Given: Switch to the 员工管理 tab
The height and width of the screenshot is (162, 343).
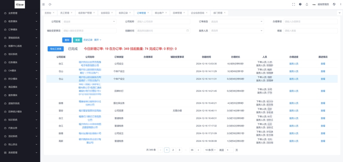Looking at the screenshot, I should pyautogui.click(x=65, y=13).
